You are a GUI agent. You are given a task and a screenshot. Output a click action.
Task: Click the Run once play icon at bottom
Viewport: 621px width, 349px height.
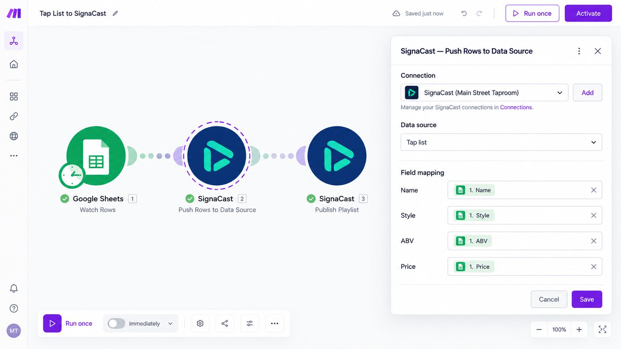52,323
